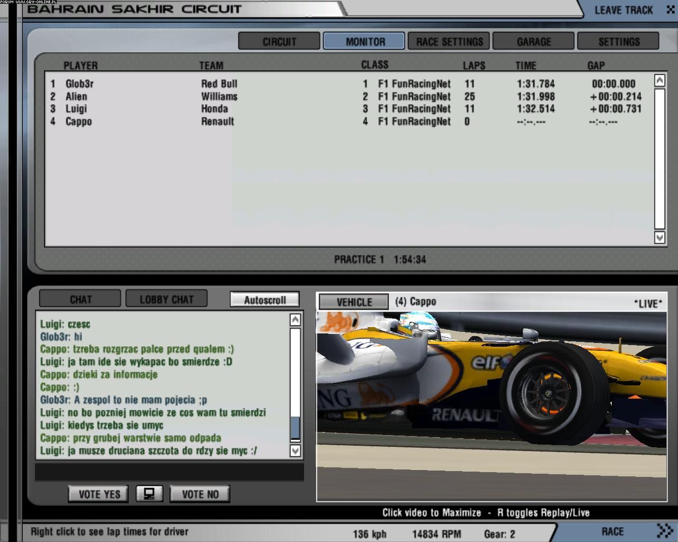Click the *LIVE* indicator above the video
678x542 pixels.
coord(648,303)
